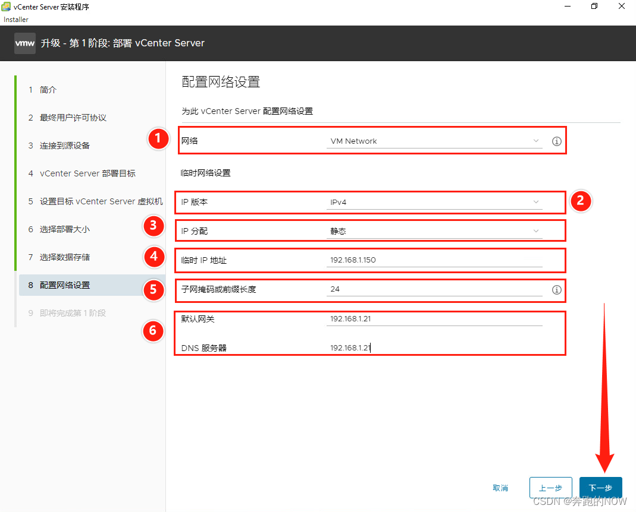
Task: Open the Installer menu
Action: click(x=16, y=20)
